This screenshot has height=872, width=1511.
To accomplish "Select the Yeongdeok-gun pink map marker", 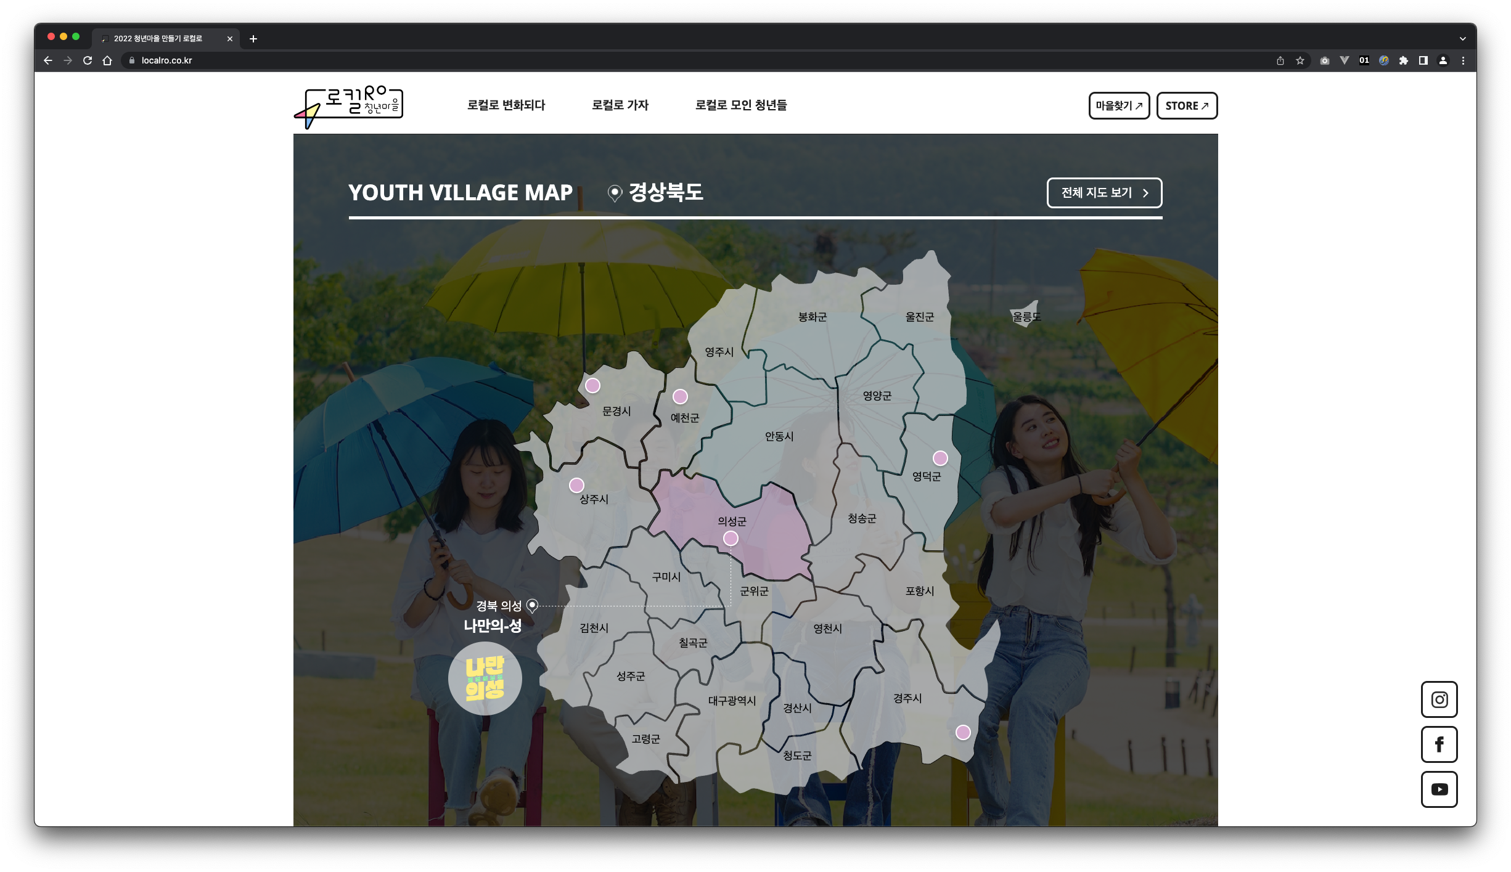I will click(x=940, y=458).
